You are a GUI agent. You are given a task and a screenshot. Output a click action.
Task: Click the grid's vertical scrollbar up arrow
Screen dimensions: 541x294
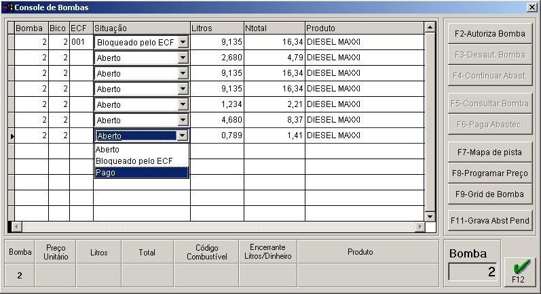tap(430, 27)
